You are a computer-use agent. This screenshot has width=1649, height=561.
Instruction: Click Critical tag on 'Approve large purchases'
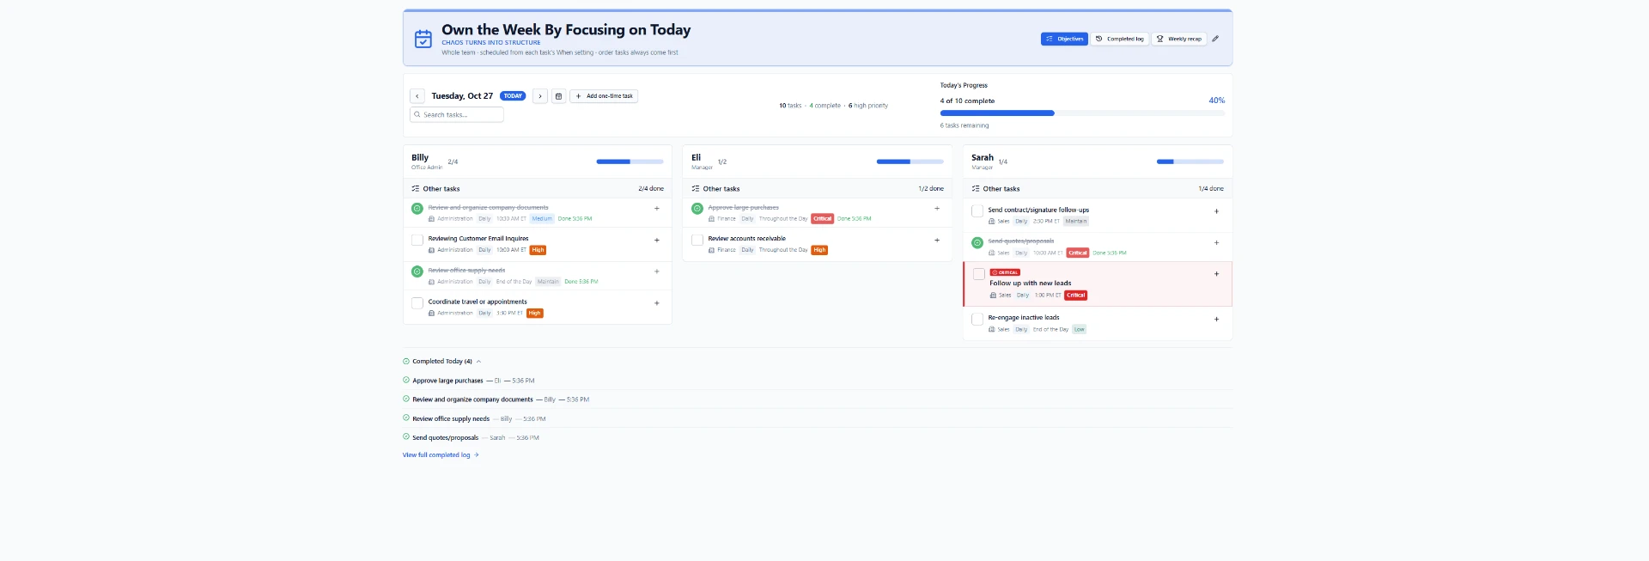point(823,219)
